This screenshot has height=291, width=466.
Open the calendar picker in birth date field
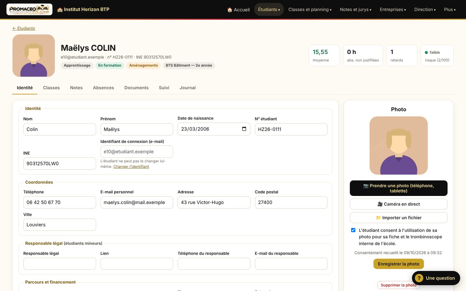tap(244, 129)
